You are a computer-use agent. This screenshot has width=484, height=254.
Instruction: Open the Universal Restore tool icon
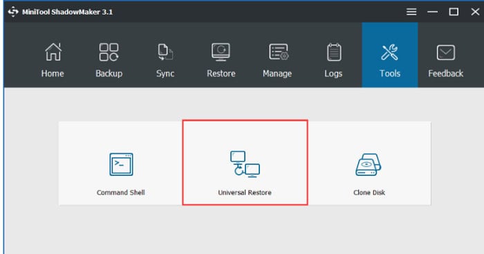(x=245, y=164)
